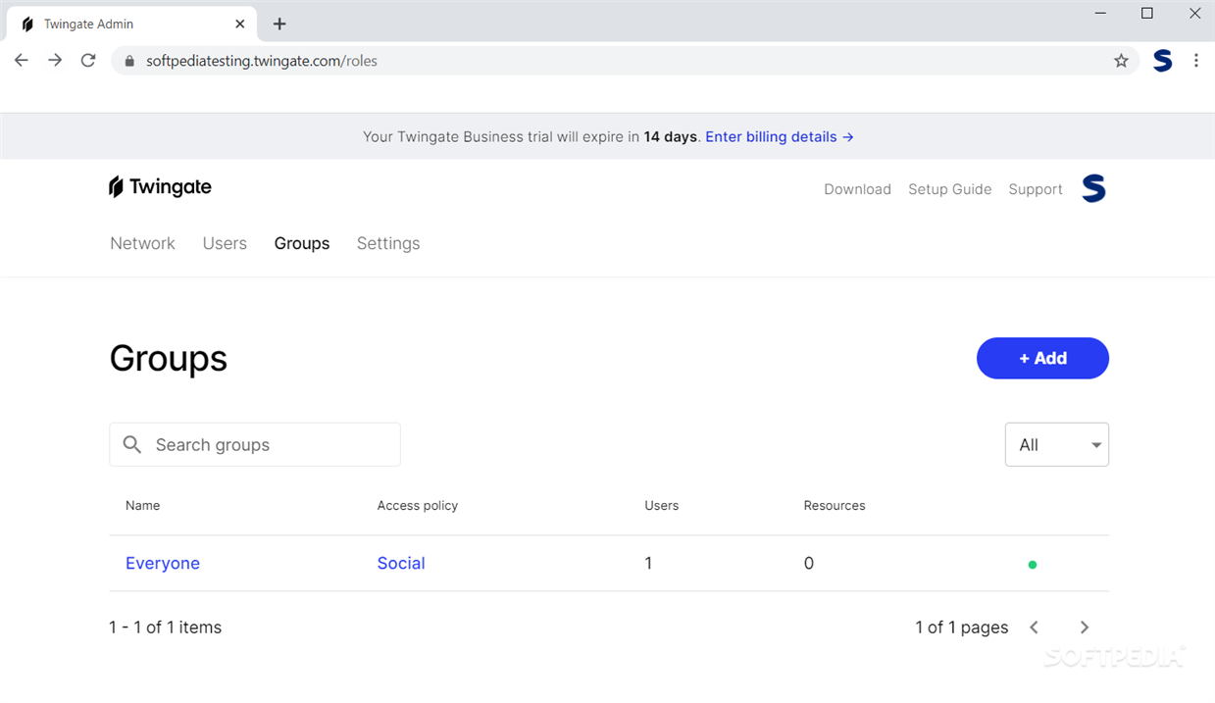Open the Support link
The image size is (1215, 703).
point(1036,189)
